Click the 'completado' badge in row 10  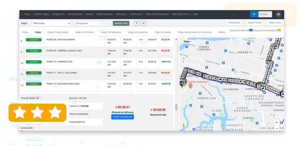click(x=34, y=62)
